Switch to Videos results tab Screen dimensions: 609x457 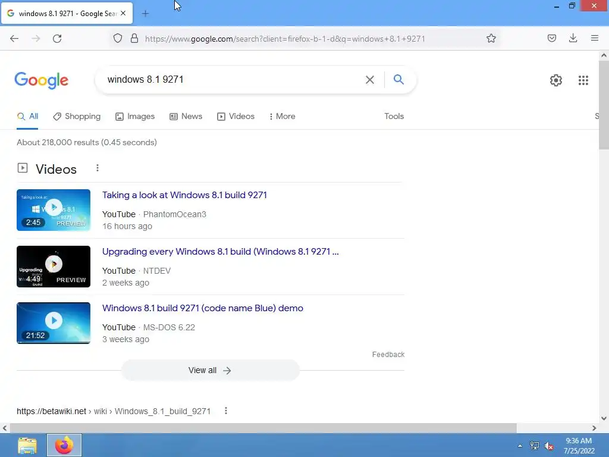point(236,116)
